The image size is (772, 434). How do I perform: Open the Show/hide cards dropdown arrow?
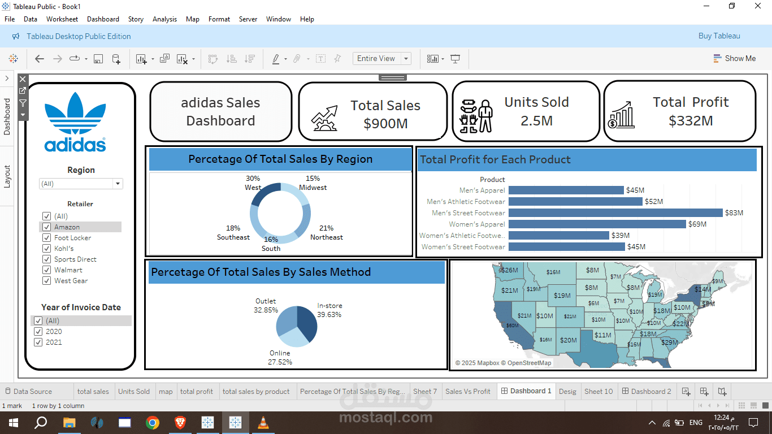(443, 59)
